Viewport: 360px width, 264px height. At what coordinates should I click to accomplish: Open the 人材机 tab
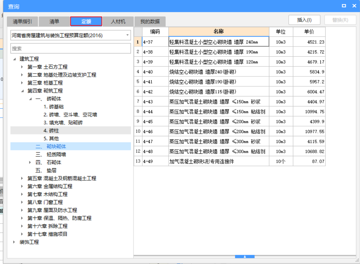(x=118, y=22)
